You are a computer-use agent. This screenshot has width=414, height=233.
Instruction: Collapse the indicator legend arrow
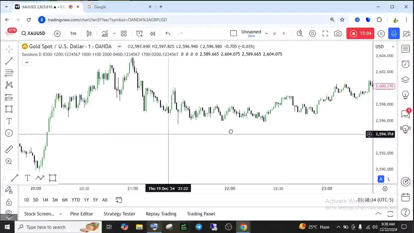[27, 62]
